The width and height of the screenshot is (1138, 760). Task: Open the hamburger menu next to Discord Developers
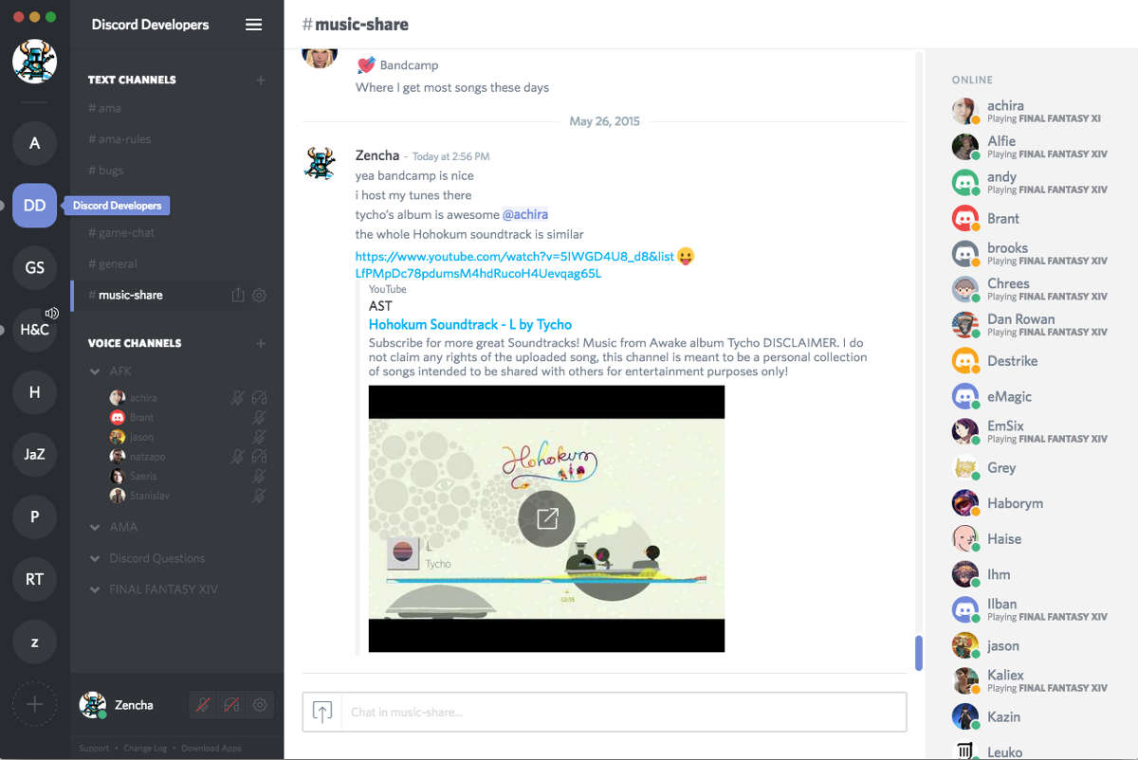click(x=253, y=25)
